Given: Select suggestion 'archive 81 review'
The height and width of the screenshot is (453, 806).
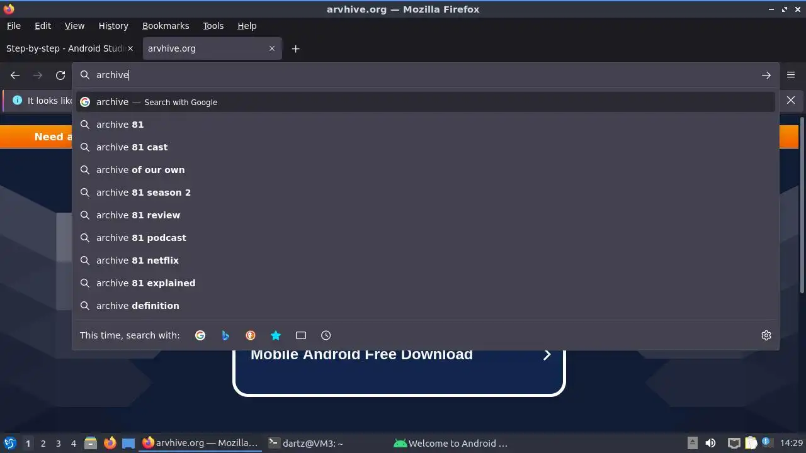Looking at the screenshot, I should coord(425,215).
